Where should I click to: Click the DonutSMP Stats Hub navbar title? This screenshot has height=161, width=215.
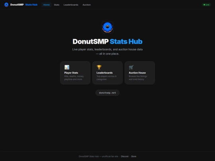24,5
